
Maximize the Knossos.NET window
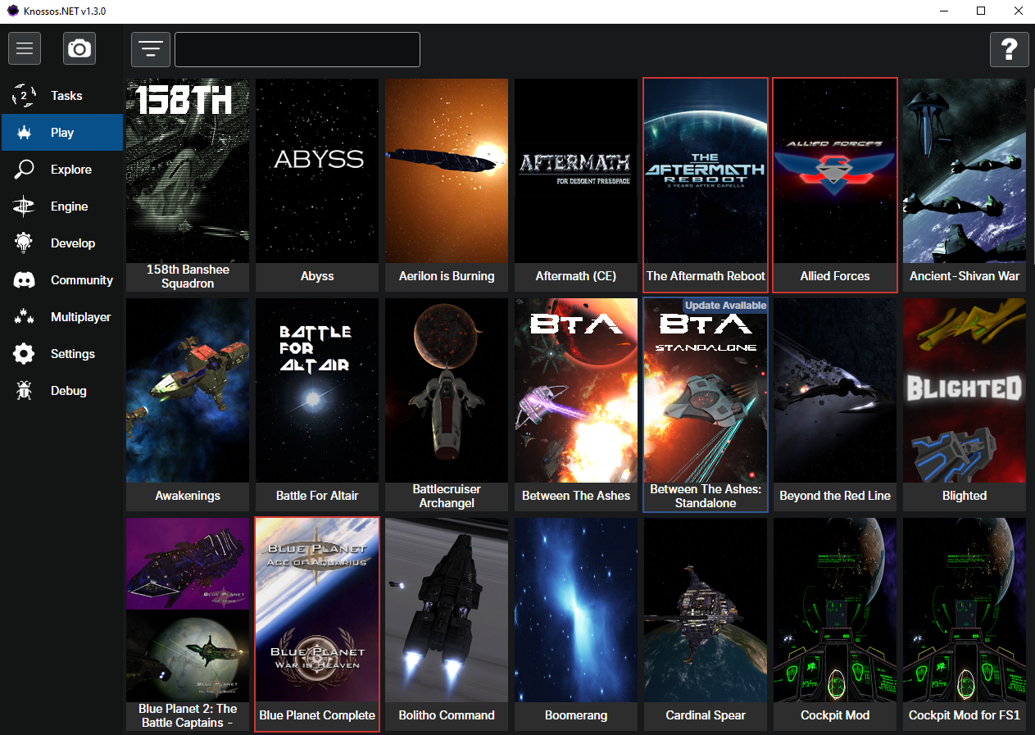pyautogui.click(x=981, y=11)
